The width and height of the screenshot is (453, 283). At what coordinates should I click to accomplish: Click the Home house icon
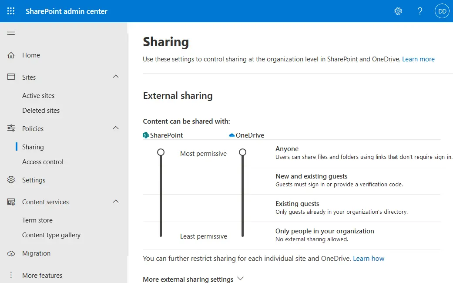[11, 55]
